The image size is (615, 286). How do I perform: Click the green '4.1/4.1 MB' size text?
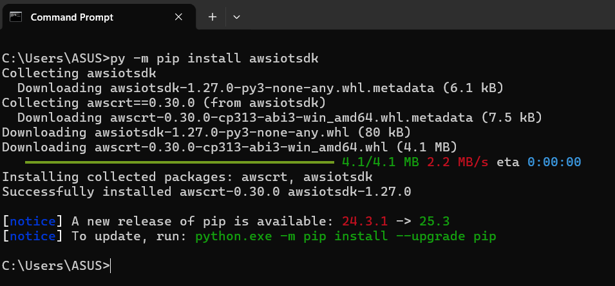coord(380,162)
